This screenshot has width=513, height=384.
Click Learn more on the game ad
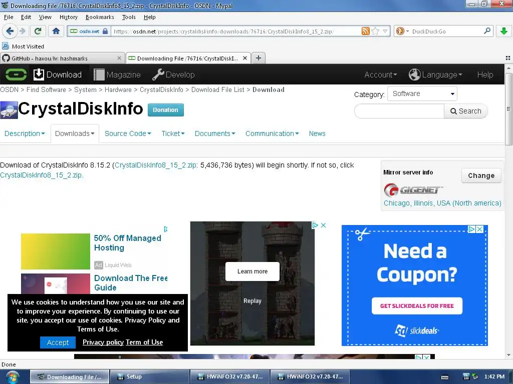pyautogui.click(x=252, y=271)
